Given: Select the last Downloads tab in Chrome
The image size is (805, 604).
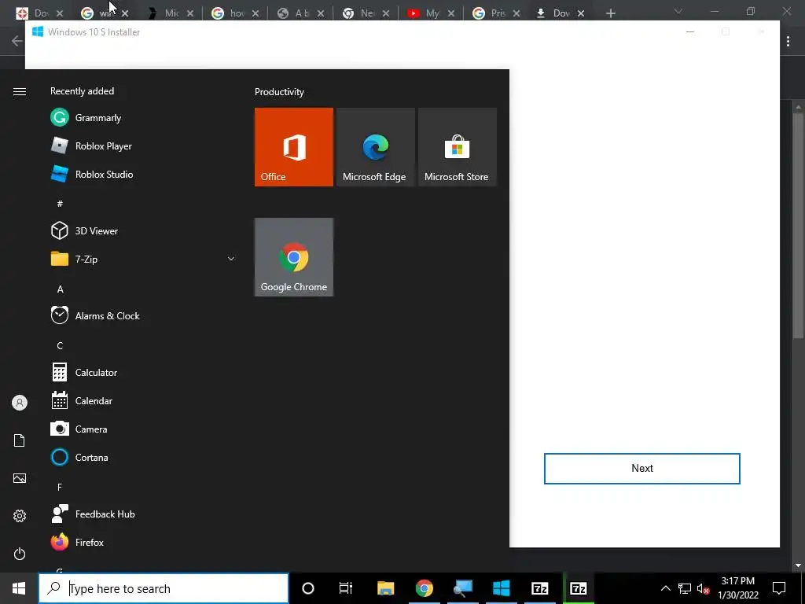Looking at the screenshot, I should [560, 13].
